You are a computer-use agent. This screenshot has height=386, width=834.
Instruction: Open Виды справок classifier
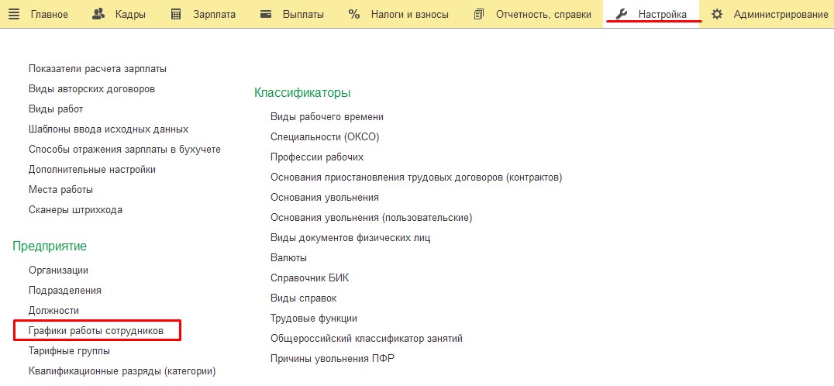tap(303, 298)
